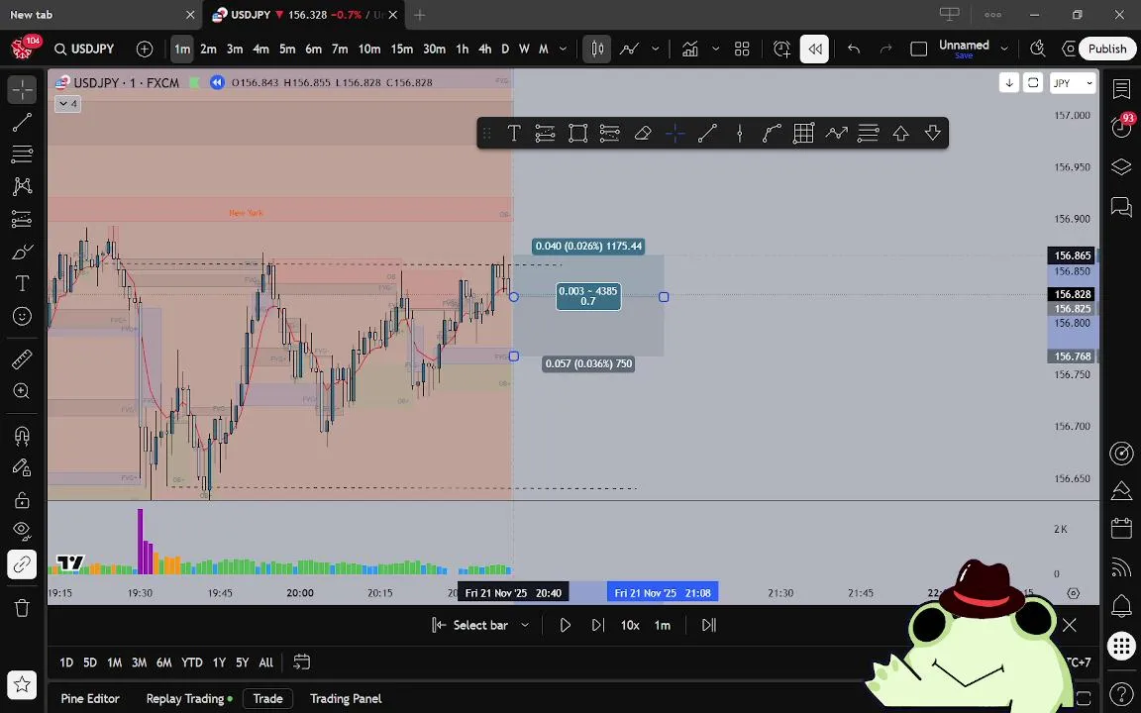Pick the vertical line in floating toolbar

pyautogui.click(x=739, y=133)
